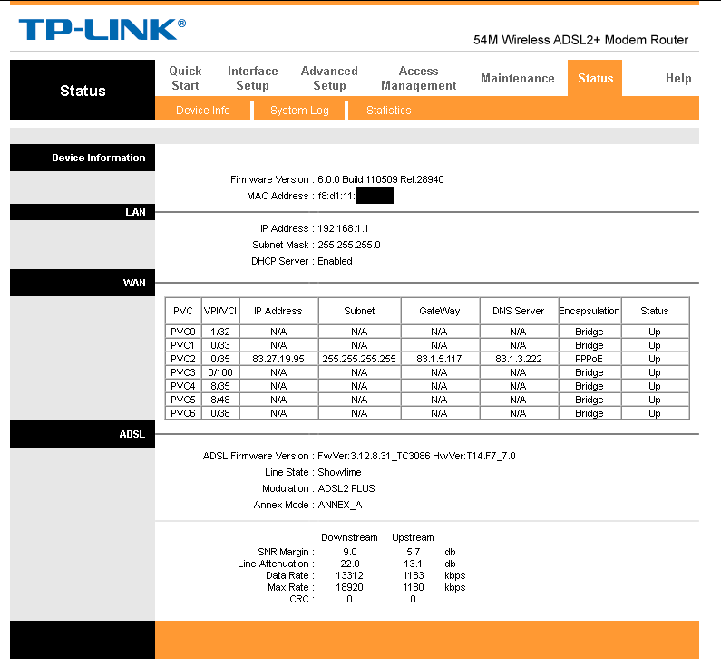The height and width of the screenshot is (665, 721).
Task: Click downstream Max Rate 18920
Action: coord(349,587)
